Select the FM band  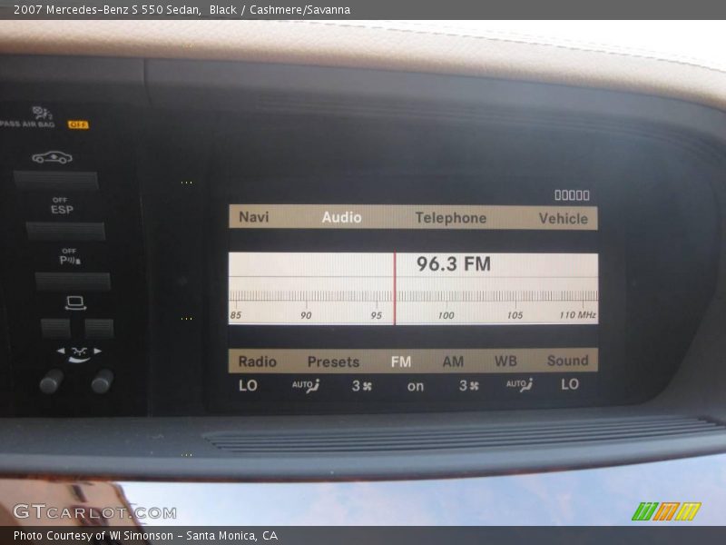pos(401,362)
